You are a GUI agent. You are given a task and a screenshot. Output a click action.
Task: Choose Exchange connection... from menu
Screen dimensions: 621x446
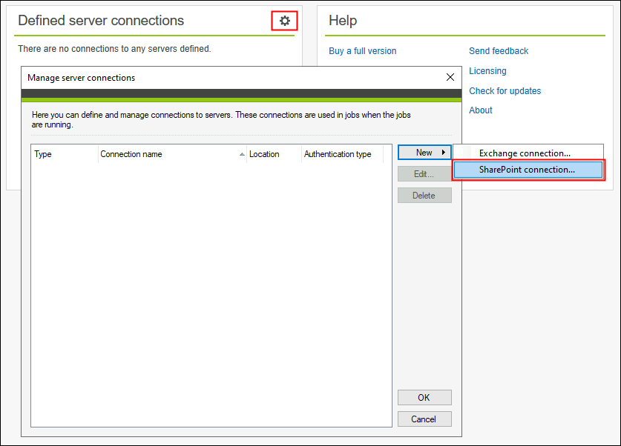528,153
